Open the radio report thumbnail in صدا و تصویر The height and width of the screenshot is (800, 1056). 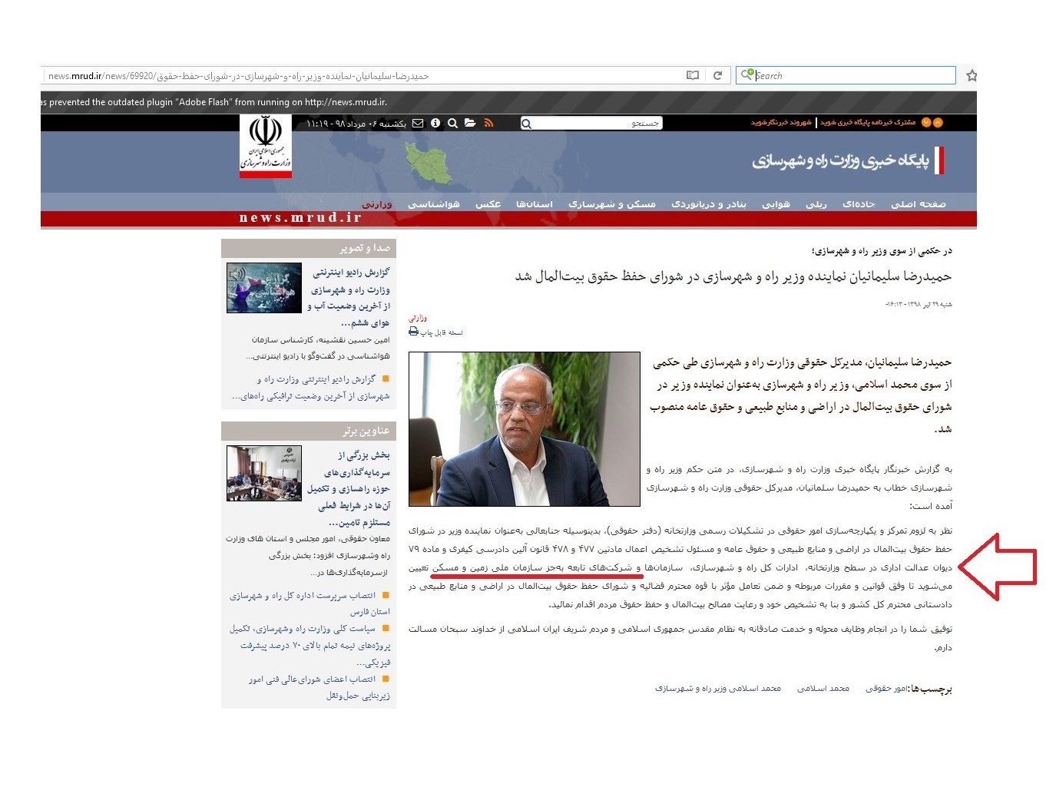point(263,288)
